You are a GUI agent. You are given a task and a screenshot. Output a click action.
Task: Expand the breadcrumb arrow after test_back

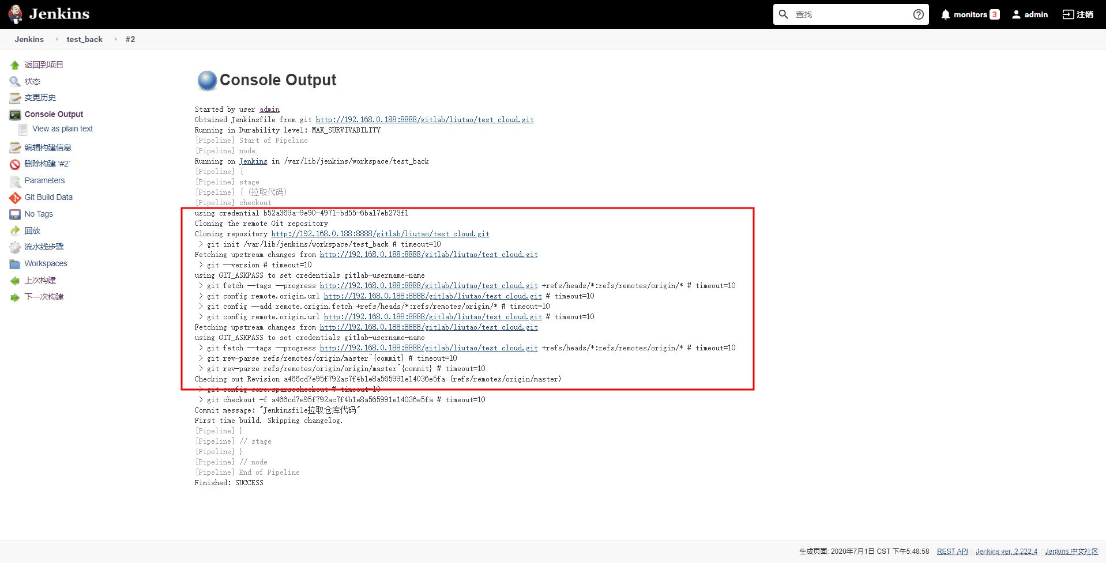(115, 39)
